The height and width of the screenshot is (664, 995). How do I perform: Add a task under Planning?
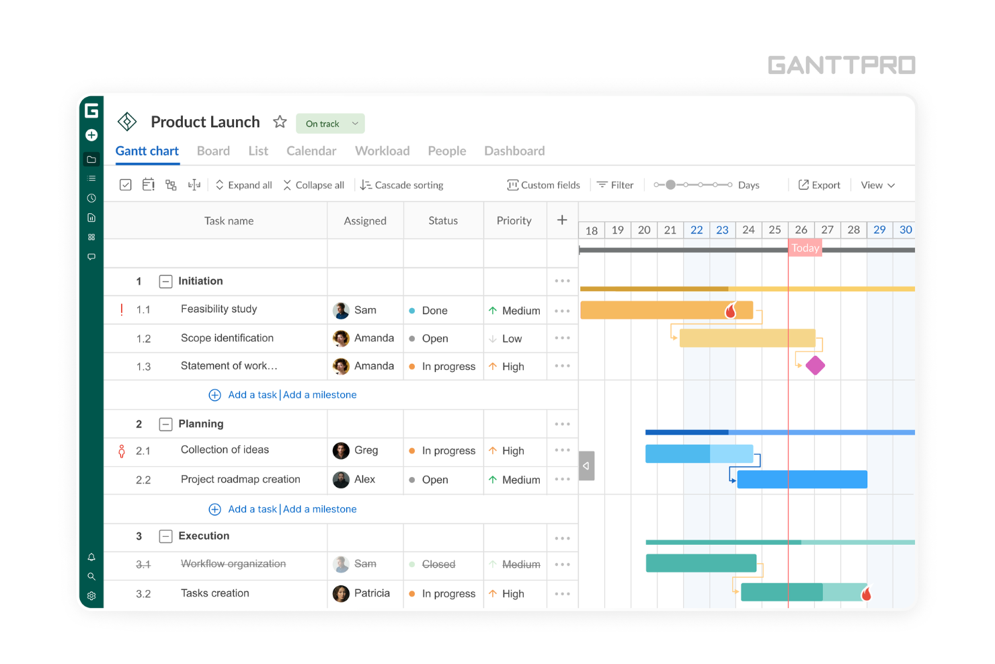tap(252, 509)
